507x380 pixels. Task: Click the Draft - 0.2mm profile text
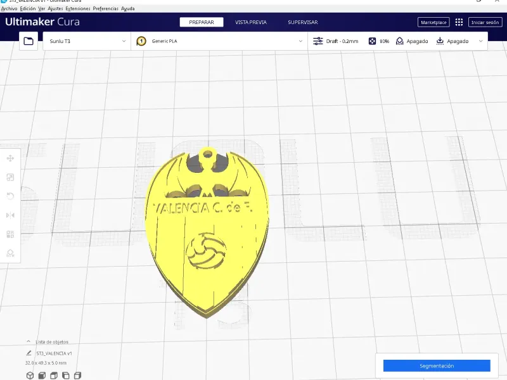tap(342, 41)
